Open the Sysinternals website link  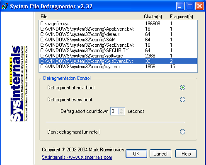point(77,157)
